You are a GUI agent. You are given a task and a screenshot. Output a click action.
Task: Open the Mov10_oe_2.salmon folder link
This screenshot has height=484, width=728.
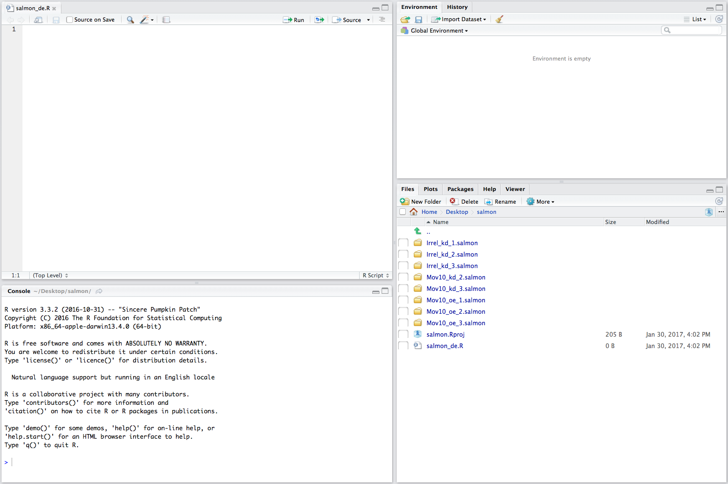point(456,312)
